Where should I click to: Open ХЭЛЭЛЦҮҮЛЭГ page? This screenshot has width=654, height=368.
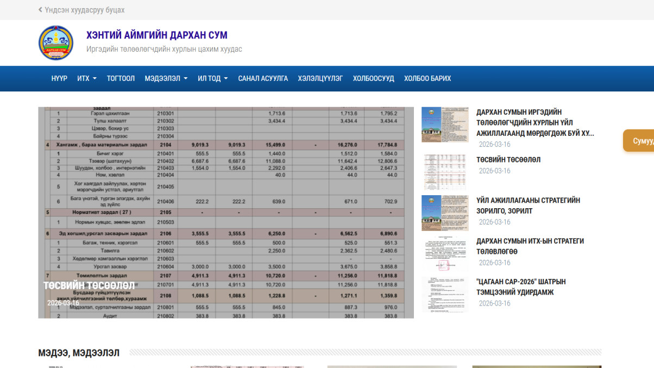point(320,78)
